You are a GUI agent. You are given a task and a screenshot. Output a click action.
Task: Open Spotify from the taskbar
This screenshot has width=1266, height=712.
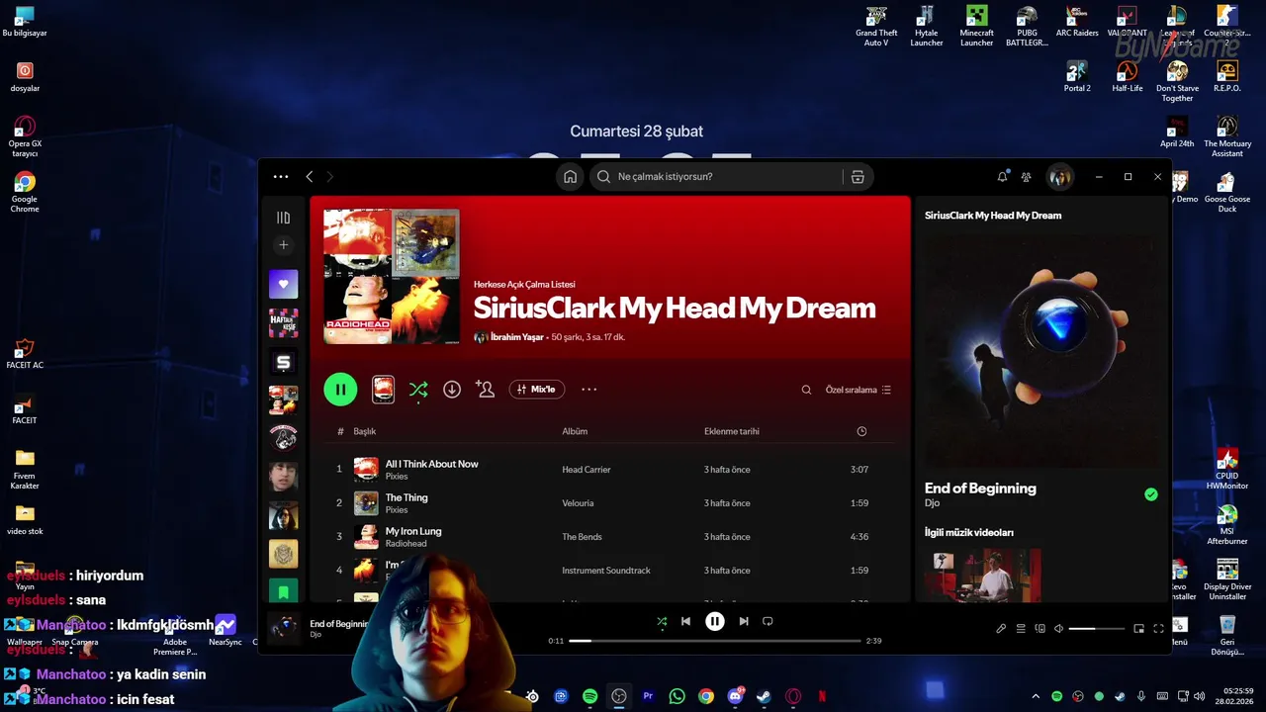(589, 696)
